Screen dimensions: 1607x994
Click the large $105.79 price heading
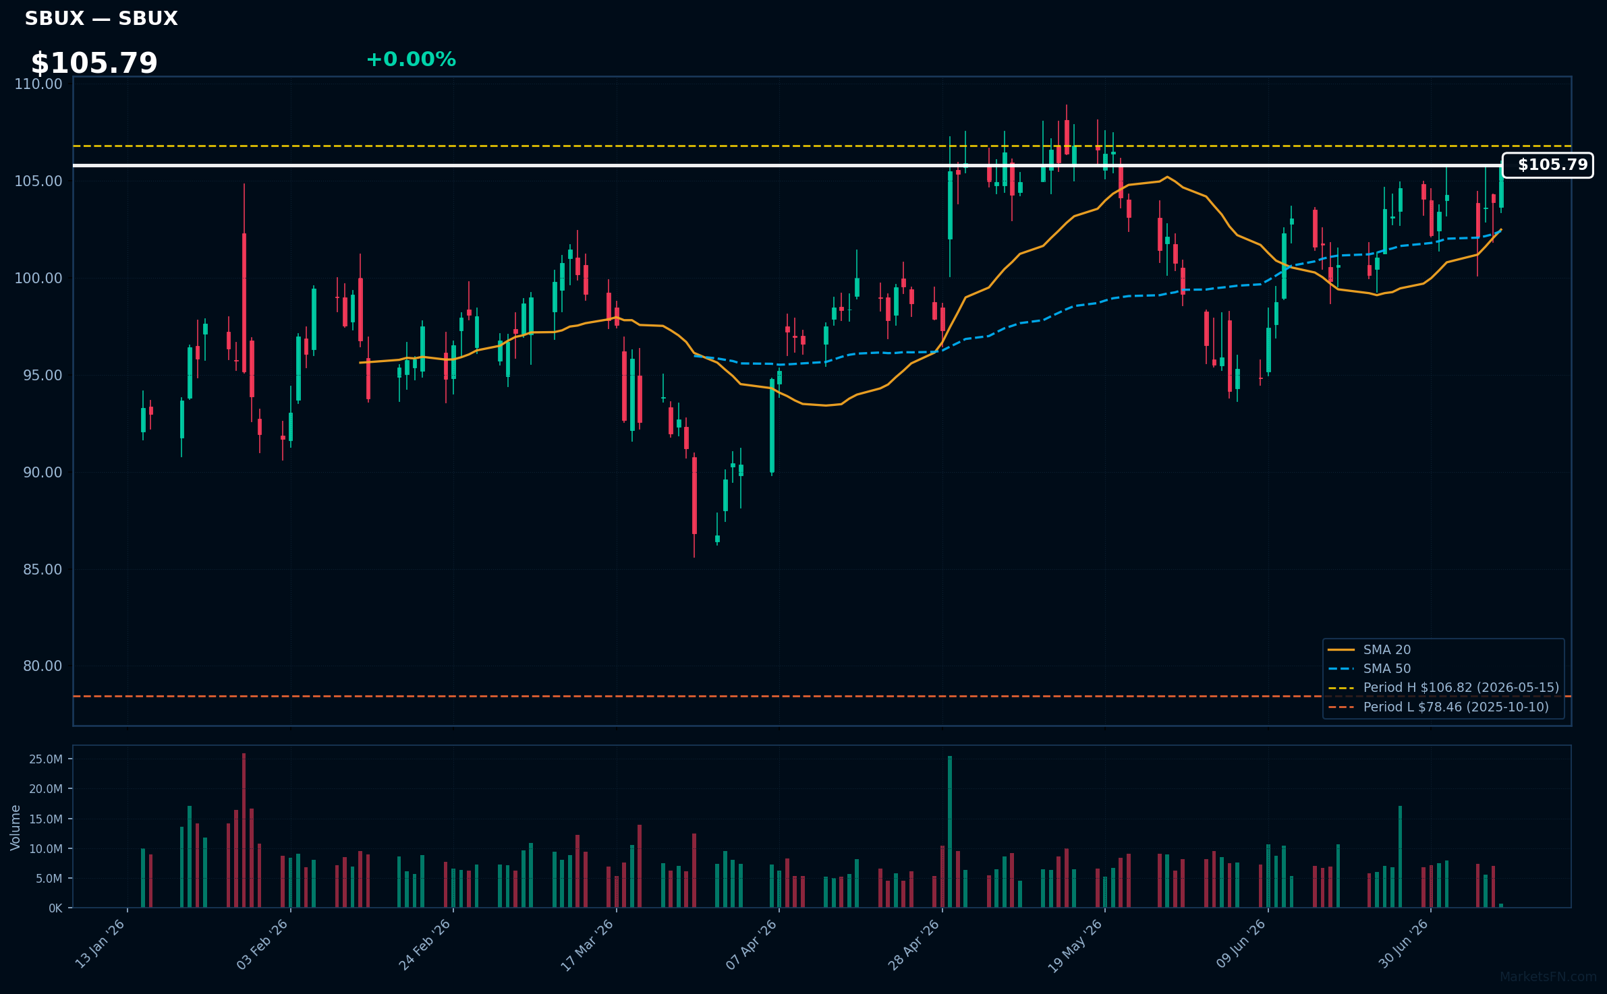click(x=94, y=63)
